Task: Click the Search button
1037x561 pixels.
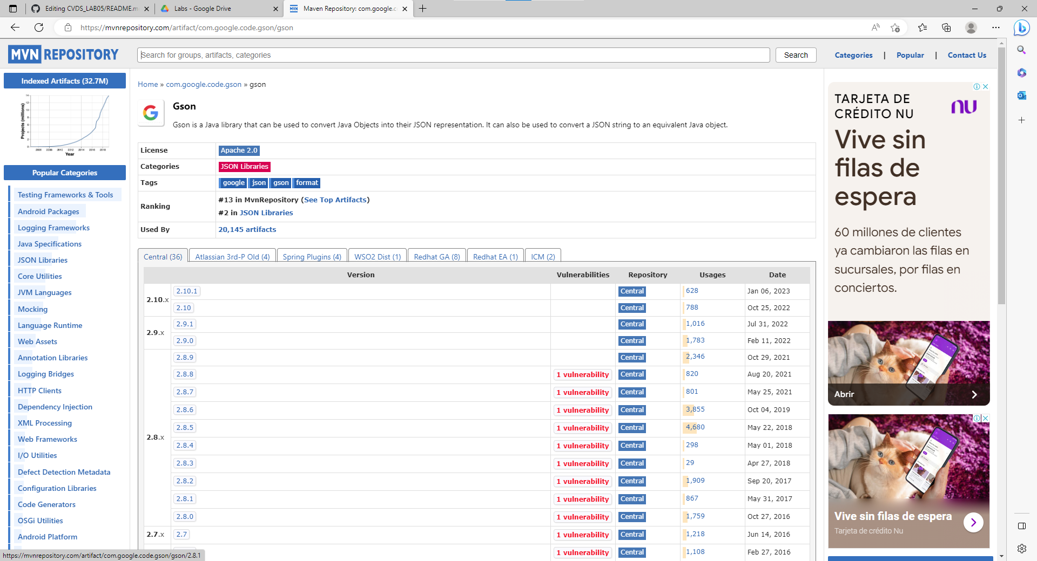Action: [796, 55]
